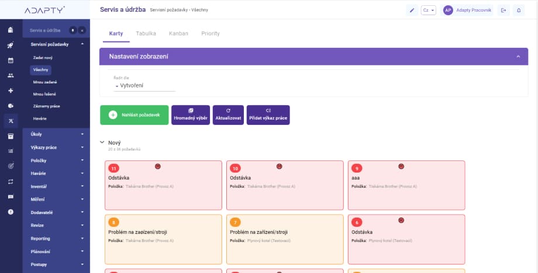Open the Cz language dropdown
The height and width of the screenshot is (273, 538).
point(429,10)
